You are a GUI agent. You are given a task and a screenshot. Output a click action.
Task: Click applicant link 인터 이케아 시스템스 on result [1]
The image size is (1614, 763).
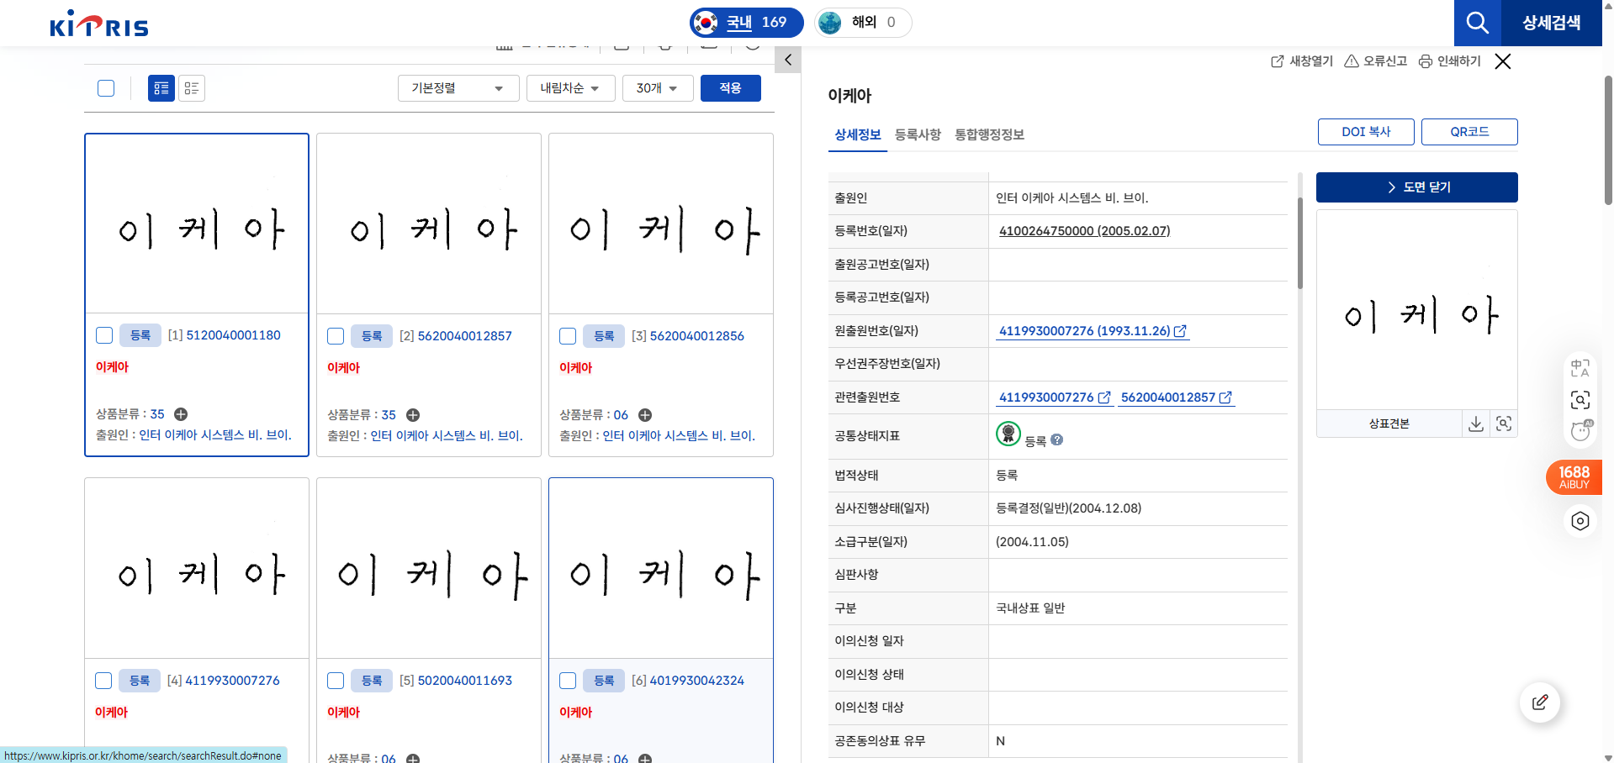215,435
